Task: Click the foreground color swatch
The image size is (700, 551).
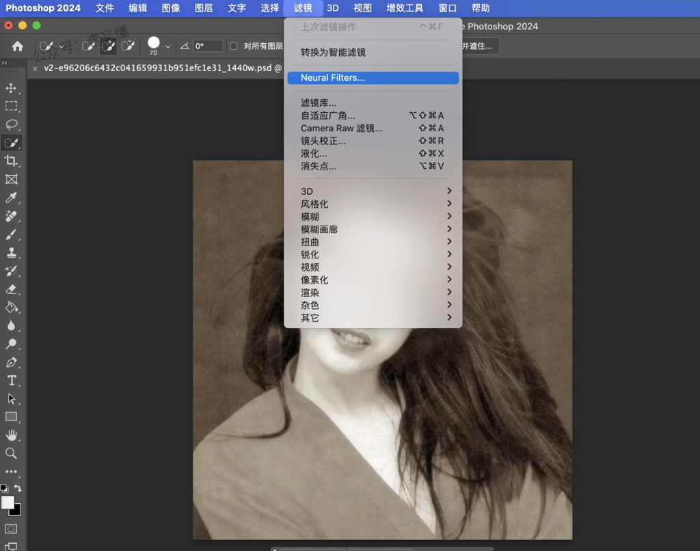Action: point(8,502)
